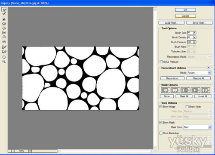Image resolution: width=215 pixels, height=155 pixels.
Task: Click the Invert All button
Action: pyautogui.click(x=203, y=96)
